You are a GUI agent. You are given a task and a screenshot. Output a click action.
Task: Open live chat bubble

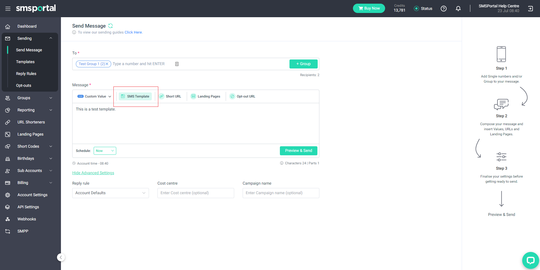[530, 260]
